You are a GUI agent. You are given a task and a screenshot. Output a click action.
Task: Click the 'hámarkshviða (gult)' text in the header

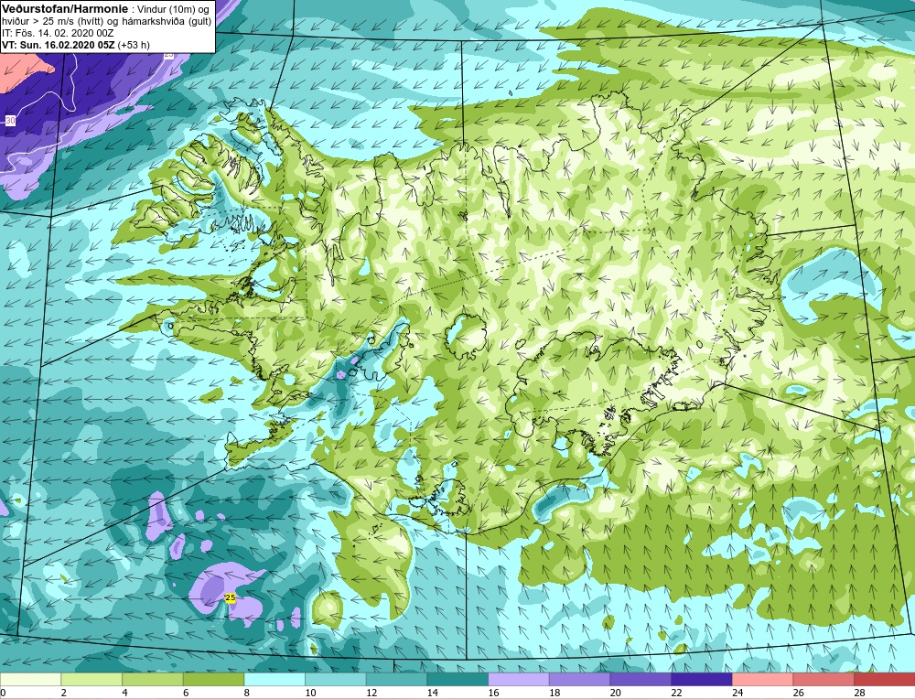[x=167, y=22]
